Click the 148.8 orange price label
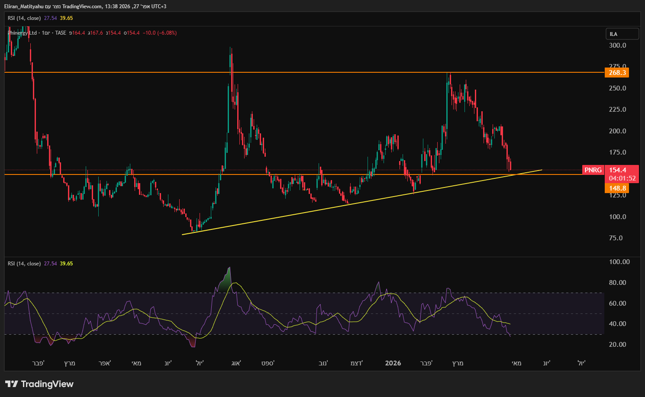The width and height of the screenshot is (645, 397). pos(617,188)
